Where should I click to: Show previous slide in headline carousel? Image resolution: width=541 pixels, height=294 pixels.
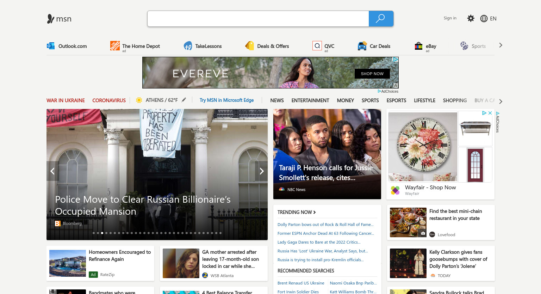click(x=52, y=171)
